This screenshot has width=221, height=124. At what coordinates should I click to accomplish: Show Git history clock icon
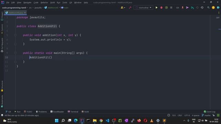(202, 8)
